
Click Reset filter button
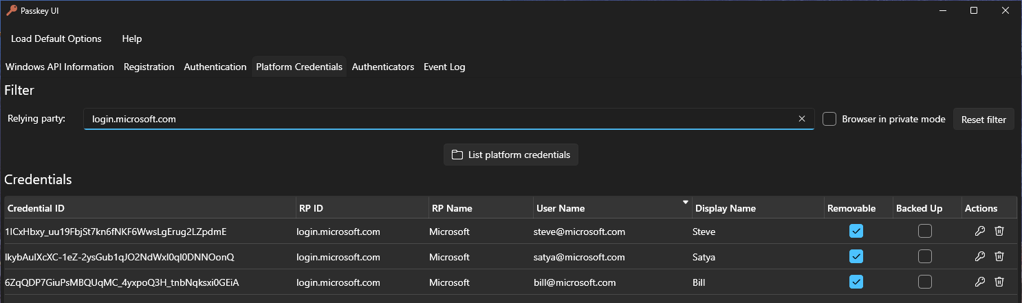coord(983,119)
